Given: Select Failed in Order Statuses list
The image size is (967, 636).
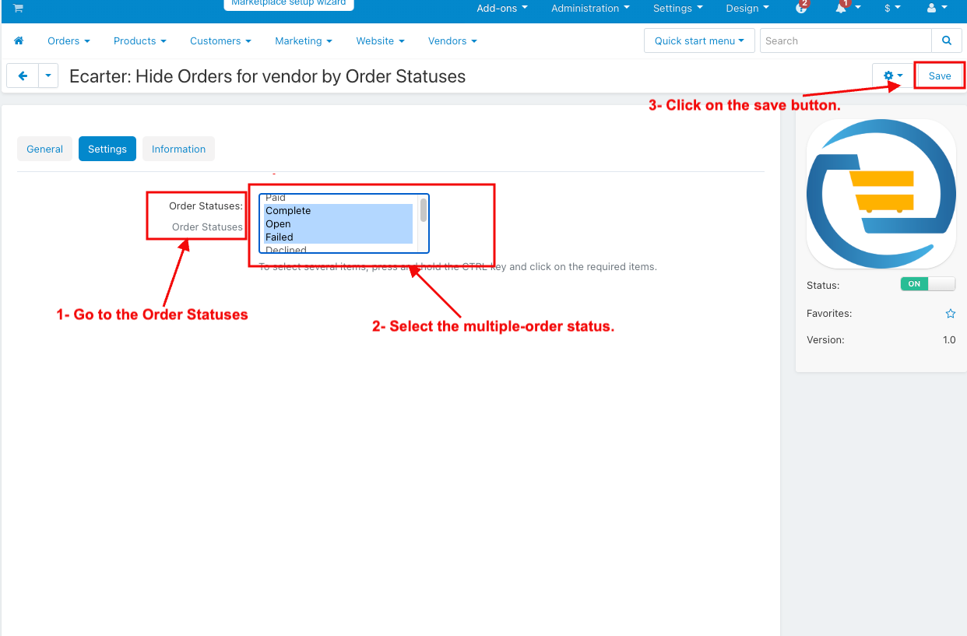Looking at the screenshot, I should [338, 237].
